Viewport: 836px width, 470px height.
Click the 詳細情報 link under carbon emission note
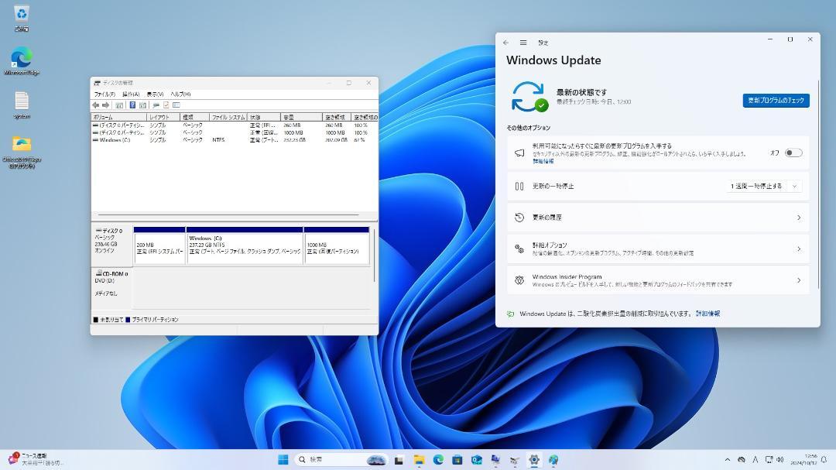click(708, 314)
